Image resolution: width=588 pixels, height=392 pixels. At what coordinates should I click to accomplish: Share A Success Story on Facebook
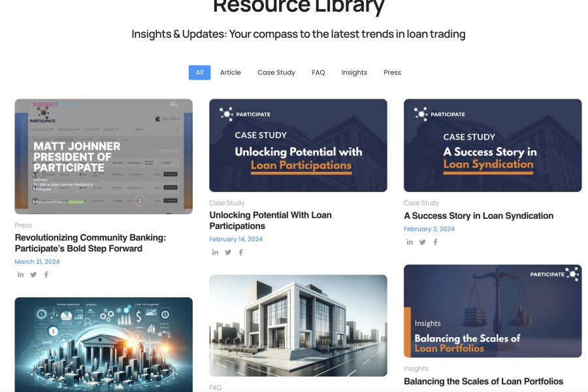tap(435, 242)
